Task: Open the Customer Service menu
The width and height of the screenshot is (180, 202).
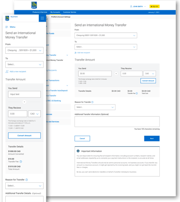Action: (70, 12)
